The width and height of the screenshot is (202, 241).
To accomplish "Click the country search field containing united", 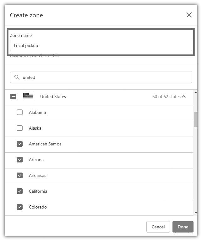I will pos(101,77).
